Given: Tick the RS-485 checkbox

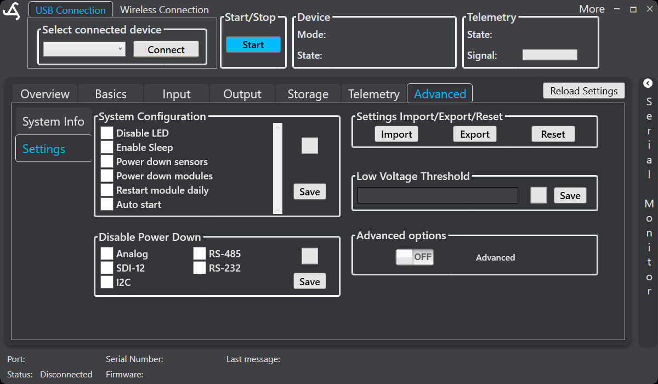Looking at the screenshot, I should (200, 254).
